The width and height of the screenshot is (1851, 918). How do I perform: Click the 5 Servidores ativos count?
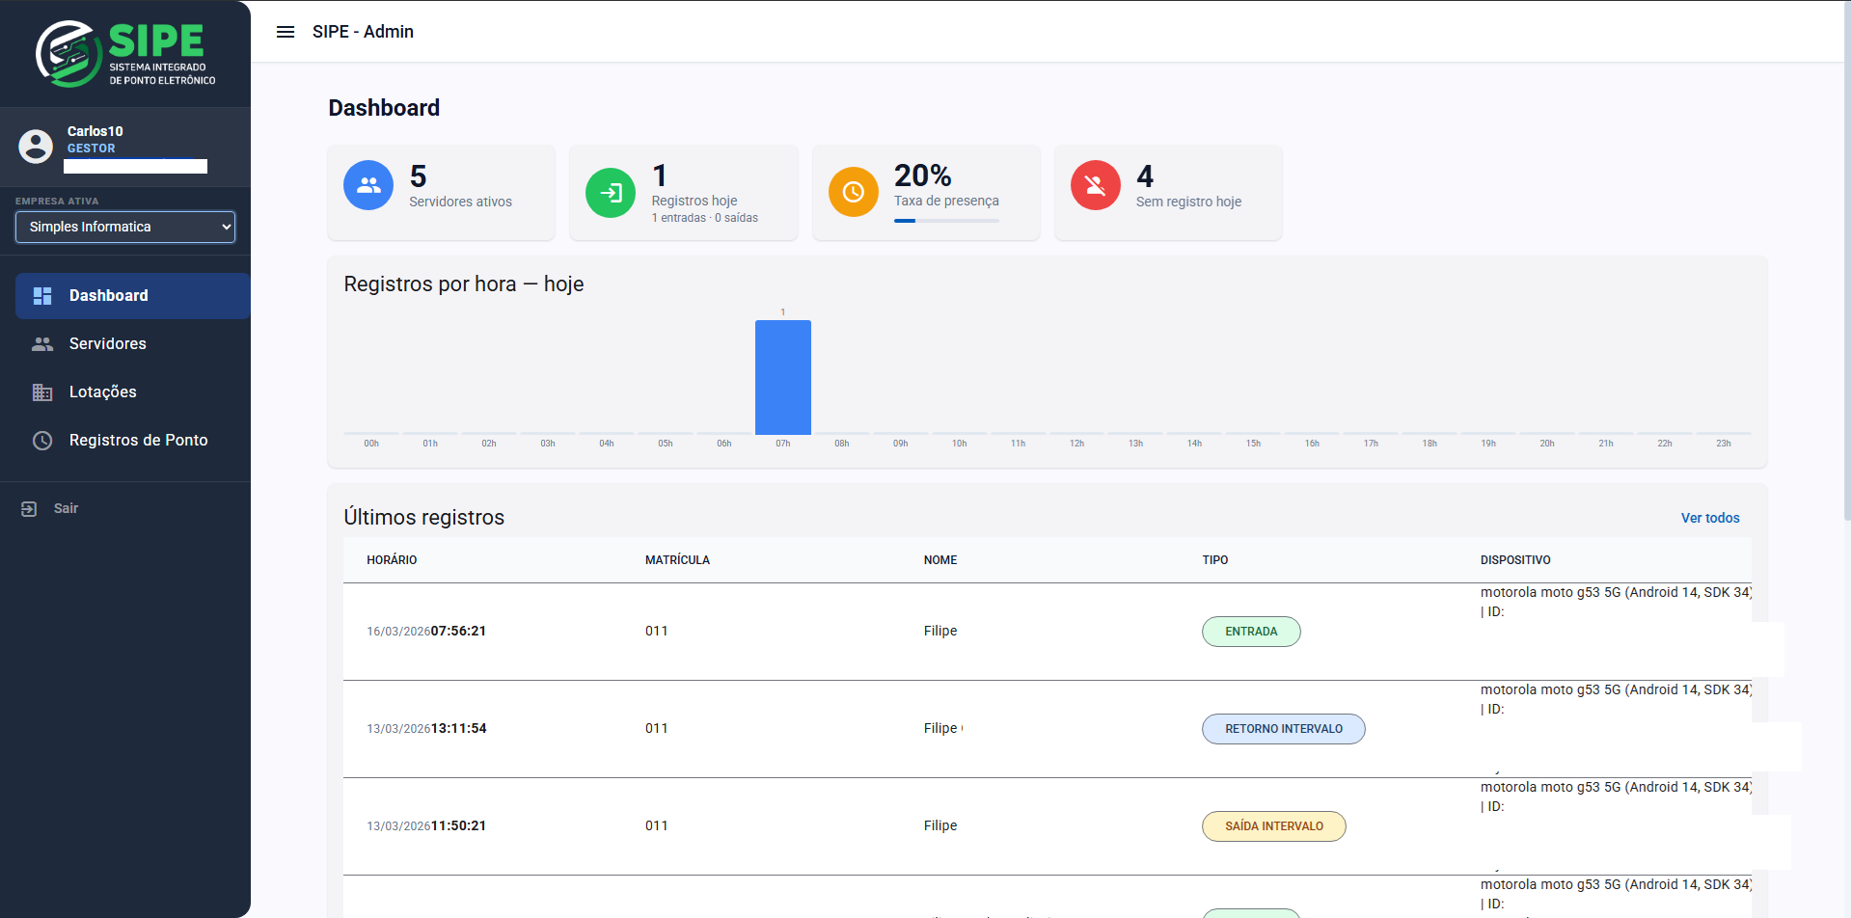418,176
